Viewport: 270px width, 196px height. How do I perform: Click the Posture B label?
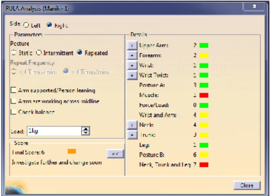151,155
